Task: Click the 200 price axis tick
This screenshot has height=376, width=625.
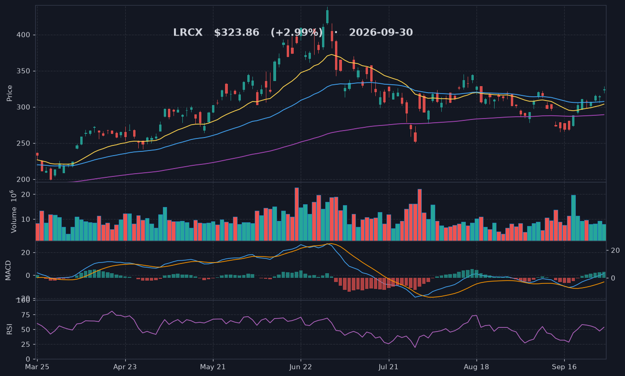Action: coord(24,179)
